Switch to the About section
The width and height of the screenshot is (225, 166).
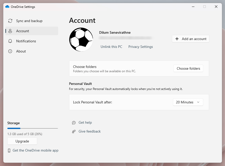[21, 51]
